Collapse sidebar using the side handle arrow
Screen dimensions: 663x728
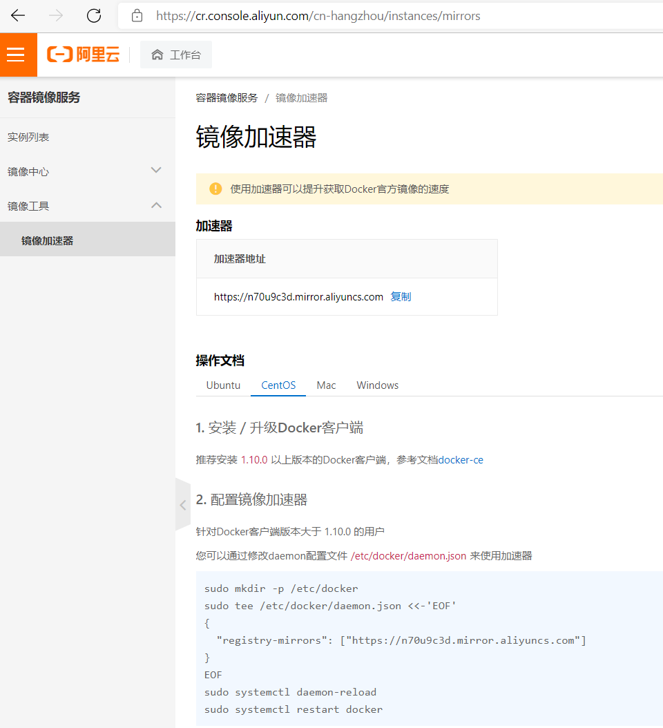click(183, 505)
